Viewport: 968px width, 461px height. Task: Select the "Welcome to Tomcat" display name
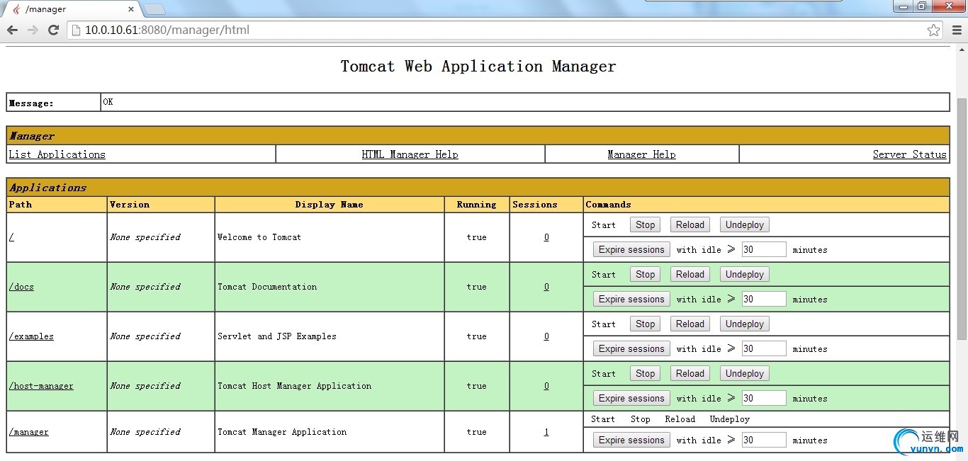(259, 237)
